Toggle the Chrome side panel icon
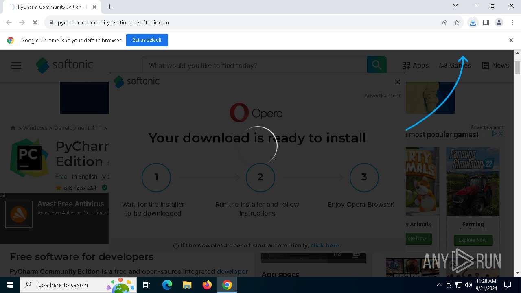The image size is (521, 293). pyautogui.click(x=486, y=22)
